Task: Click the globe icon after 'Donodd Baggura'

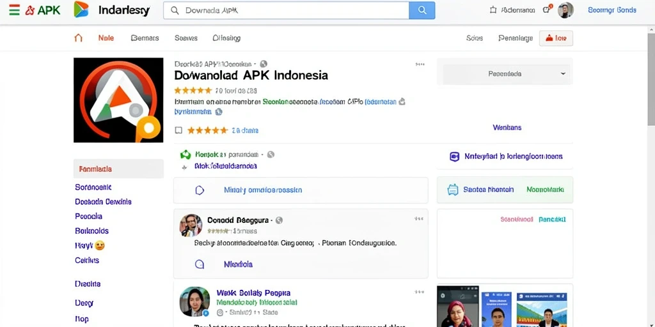Action: (x=279, y=220)
